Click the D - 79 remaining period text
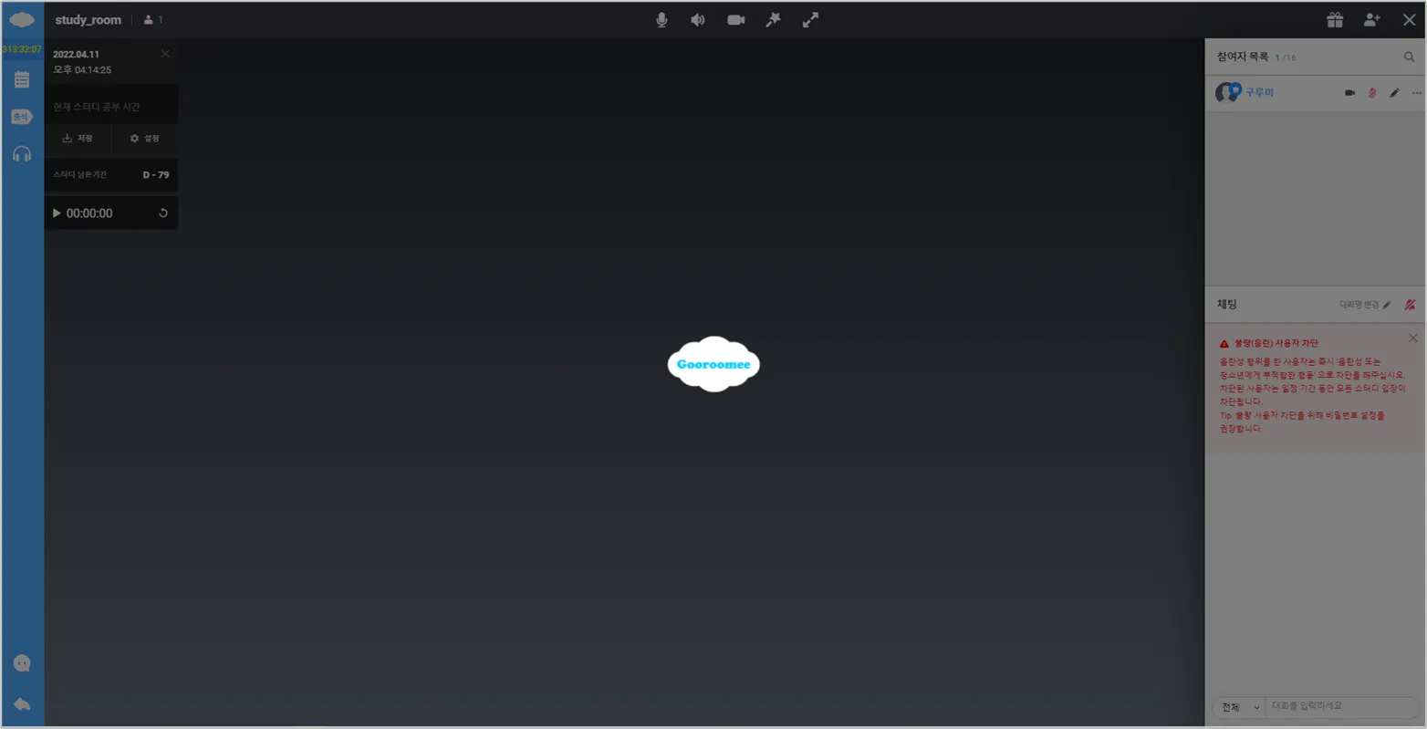1427x729 pixels. [x=156, y=175]
